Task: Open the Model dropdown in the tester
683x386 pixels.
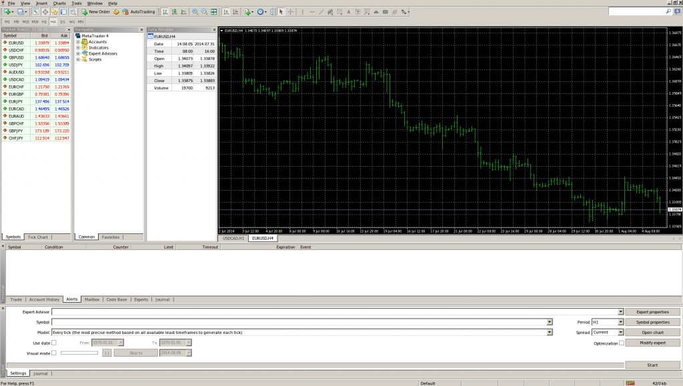Action: [550, 332]
